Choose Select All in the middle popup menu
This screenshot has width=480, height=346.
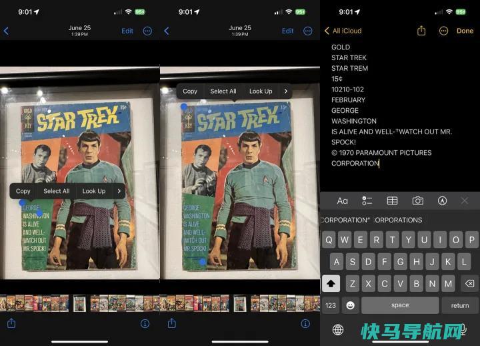coord(223,91)
